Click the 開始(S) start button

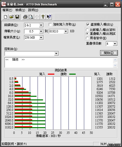point(109,53)
